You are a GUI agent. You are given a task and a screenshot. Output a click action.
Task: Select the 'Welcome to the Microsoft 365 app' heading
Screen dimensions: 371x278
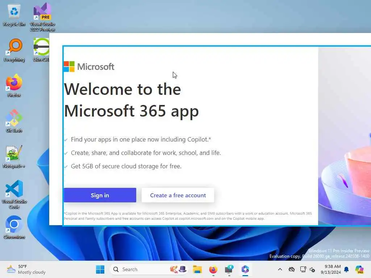click(131, 100)
